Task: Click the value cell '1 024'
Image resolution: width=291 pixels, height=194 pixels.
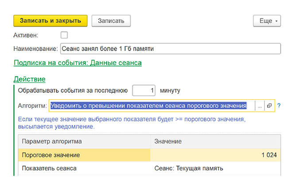Action: click(x=216, y=155)
